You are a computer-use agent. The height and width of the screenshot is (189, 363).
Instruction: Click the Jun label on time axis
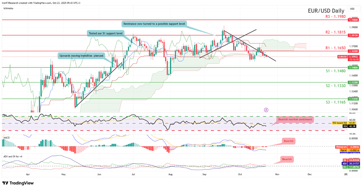pyautogui.click(x=99, y=174)
